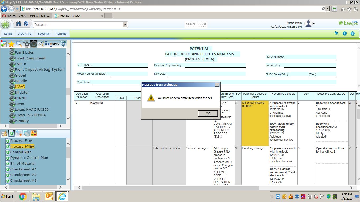Select Memory in the tree
Image resolution: width=360 pixels, height=202 pixels.
pos(22,121)
